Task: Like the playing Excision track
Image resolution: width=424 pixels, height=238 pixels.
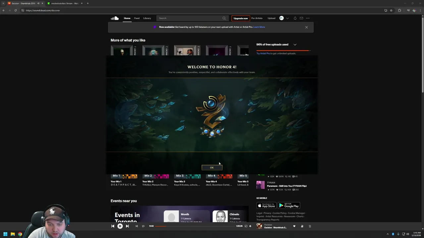Action: pyautogui.click(x=294, y=226)
